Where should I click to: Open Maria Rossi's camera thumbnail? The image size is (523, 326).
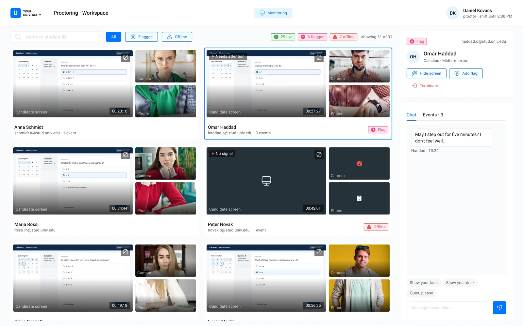pyautogui.click(x=166, y=163)
